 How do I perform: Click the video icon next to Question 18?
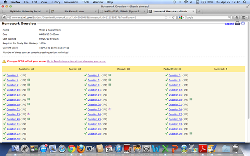191,100
